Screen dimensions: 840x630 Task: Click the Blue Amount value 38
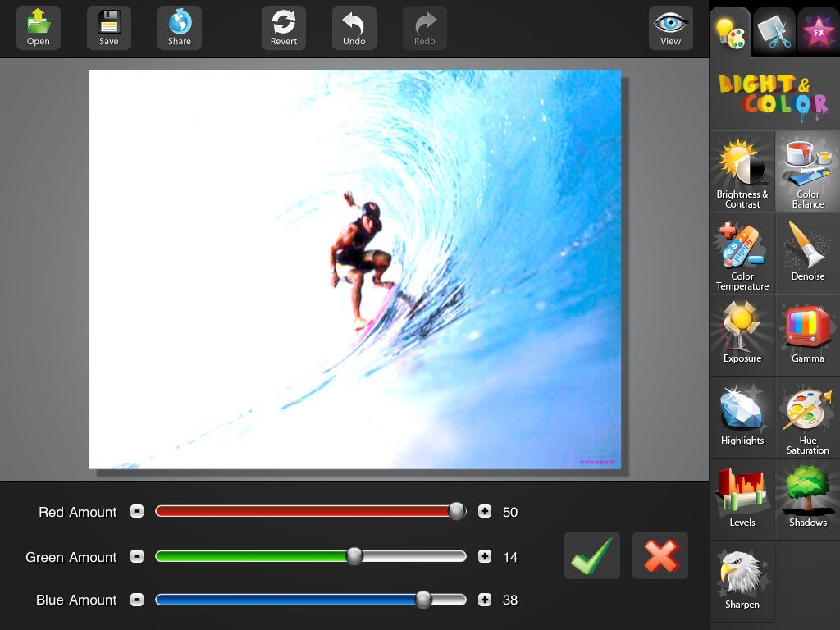click(x=510, y=600)
